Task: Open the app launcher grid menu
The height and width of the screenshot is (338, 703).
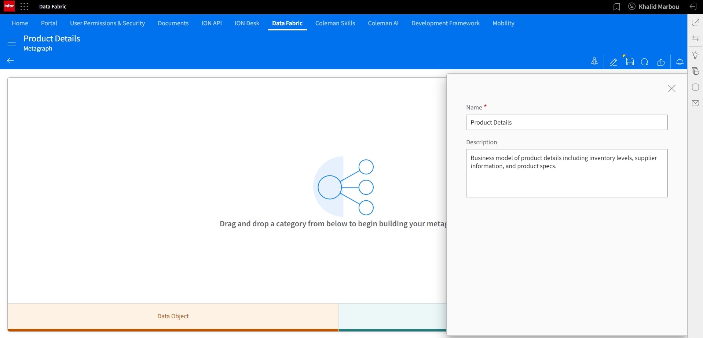Action: 24,7
